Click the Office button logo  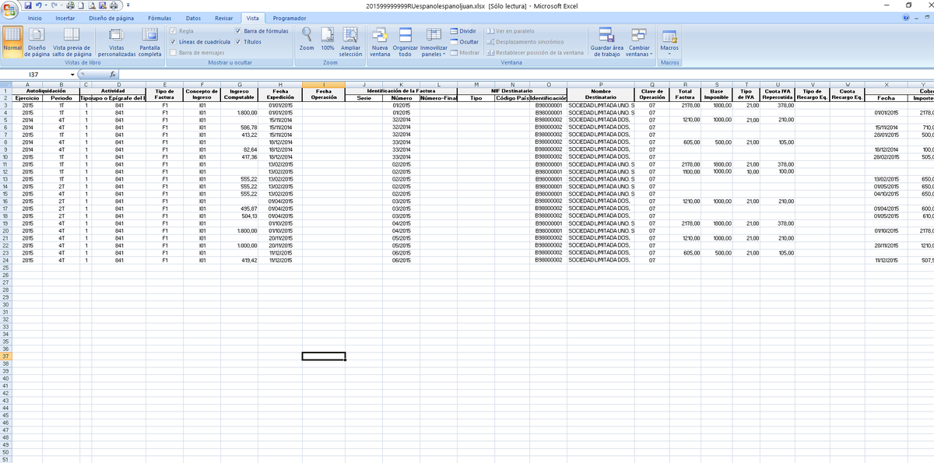[10, 9]
